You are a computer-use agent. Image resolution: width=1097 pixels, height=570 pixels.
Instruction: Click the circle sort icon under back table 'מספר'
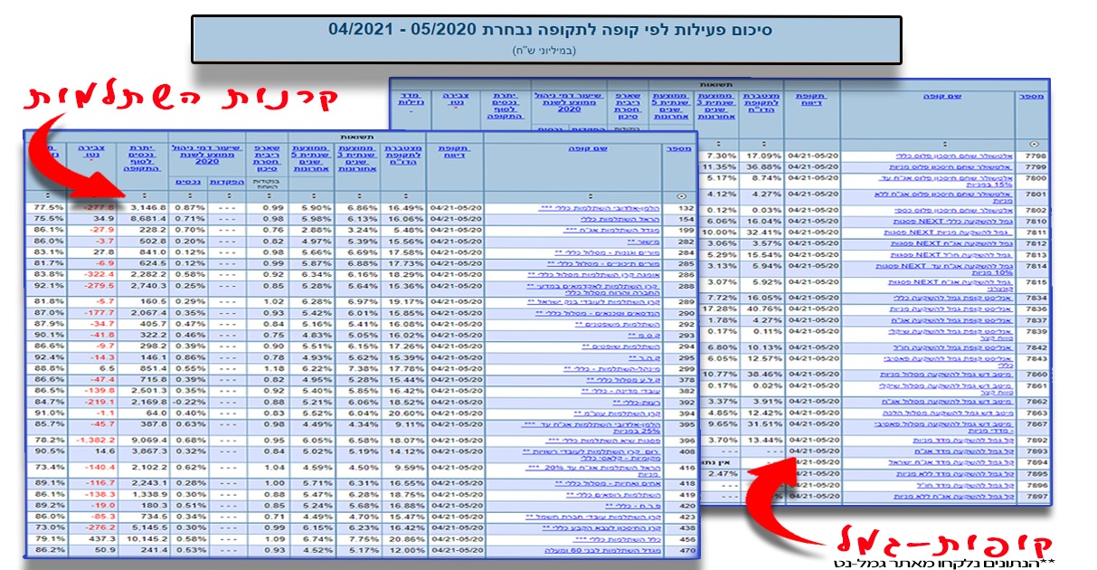(x=1034, y=144)
